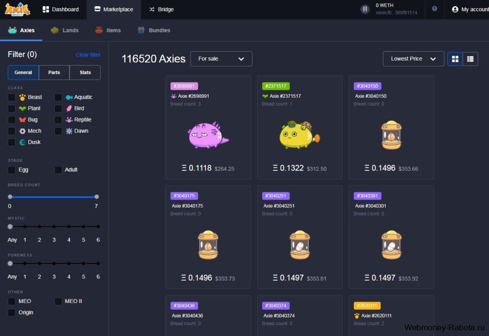This screenshot has width=489, height=336.
Task: Enable the Adult stage checkbox
Action: [x=58, y=170]
